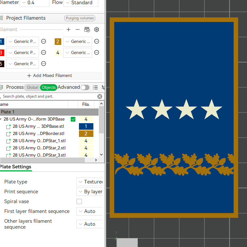Click the filament 1 blue color swatch
The image size is (247, 247).
pos(2,42)
